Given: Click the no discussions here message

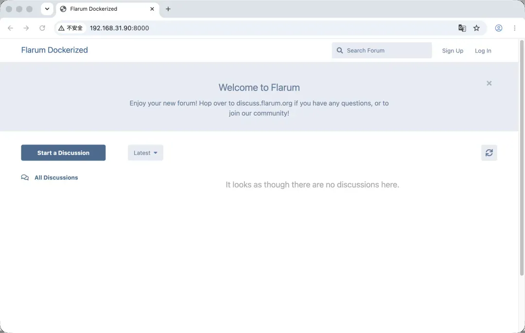Looking at the screenshot, I should pos(313,185).
